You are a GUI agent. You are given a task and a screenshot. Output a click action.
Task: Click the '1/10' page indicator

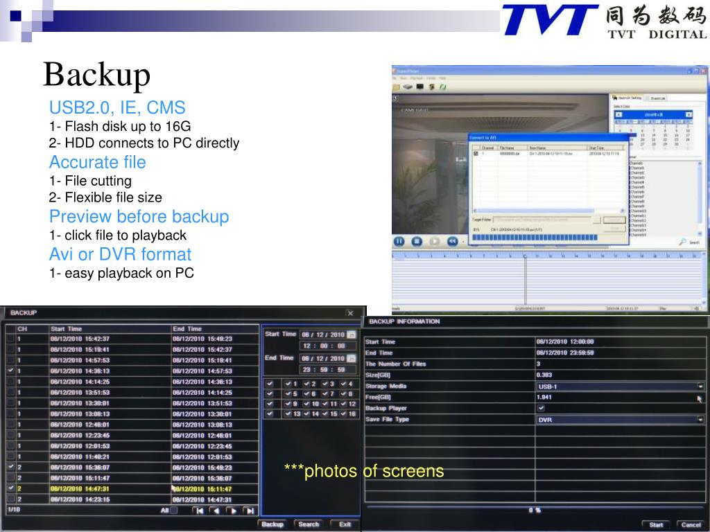point(14,509)
